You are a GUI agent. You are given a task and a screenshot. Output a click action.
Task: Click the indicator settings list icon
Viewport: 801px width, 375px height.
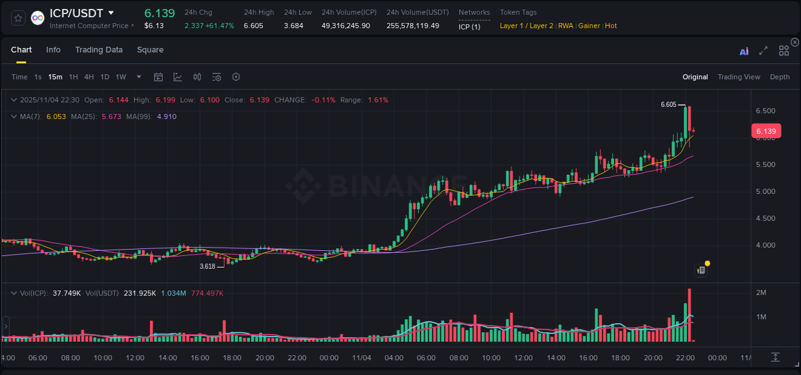point(216,77)
